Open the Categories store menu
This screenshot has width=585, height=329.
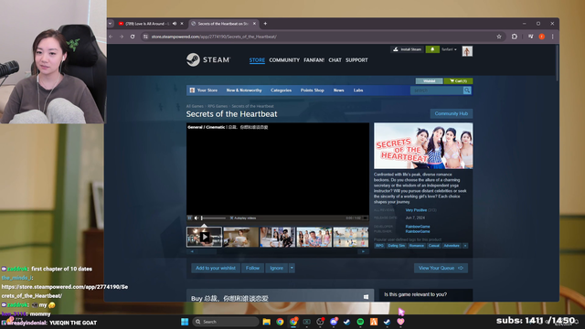pos(281,90)
